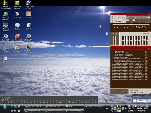Click the taskbar clock 07/10/23 01:23:16
151x113 pixels.
point(138,106)
